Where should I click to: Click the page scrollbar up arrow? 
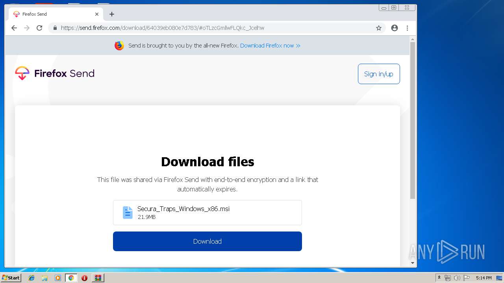(x=413, y=39)
